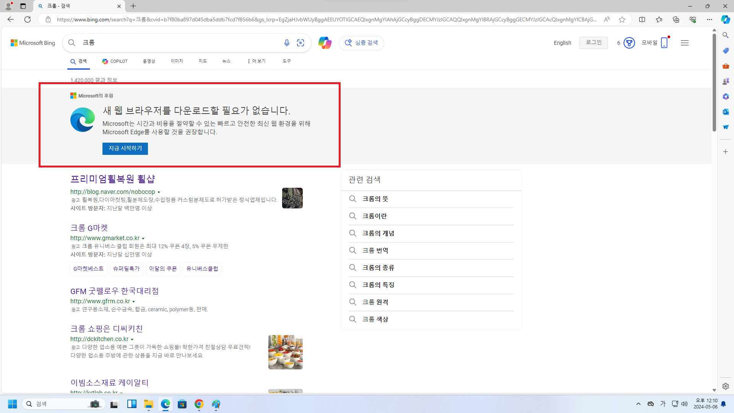Click the wheel image thumbnail in first result
734x413 pixels.
(x=292, y=198)
